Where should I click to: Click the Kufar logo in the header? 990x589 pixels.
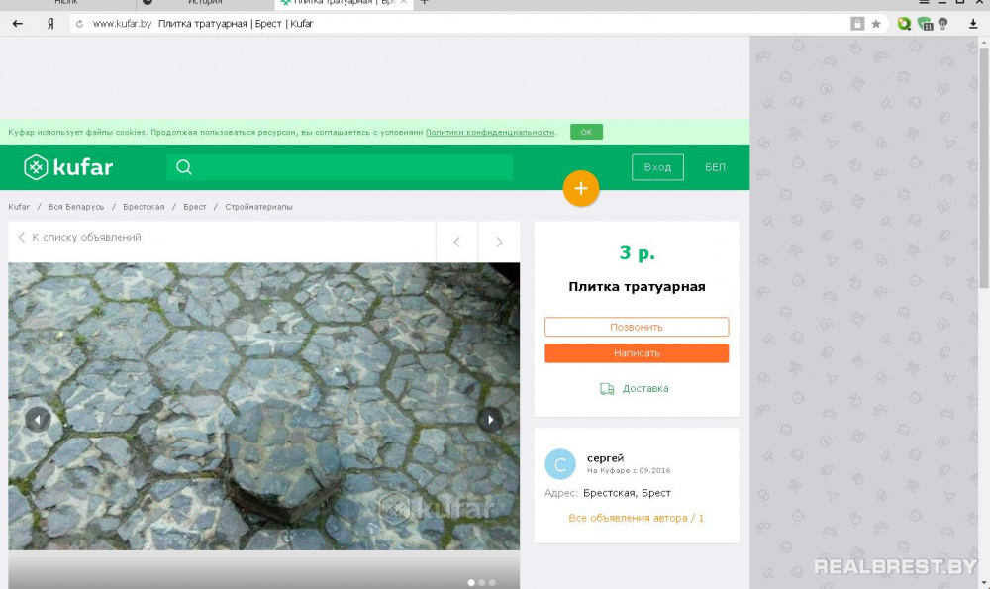coord(68,167)
